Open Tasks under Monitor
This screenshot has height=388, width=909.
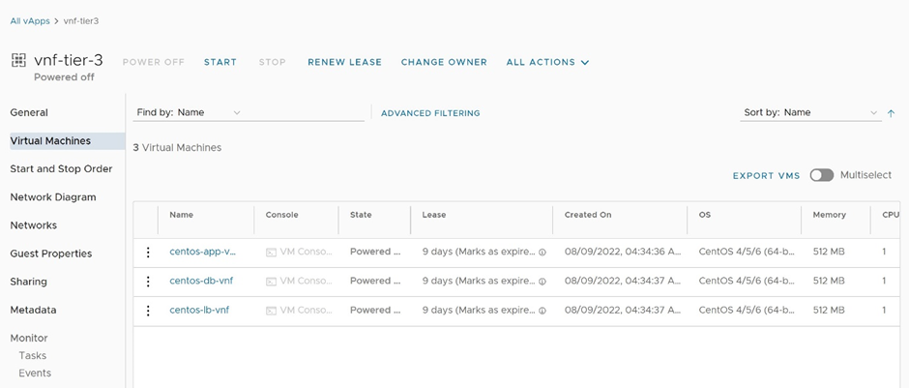tap(33, 355)
